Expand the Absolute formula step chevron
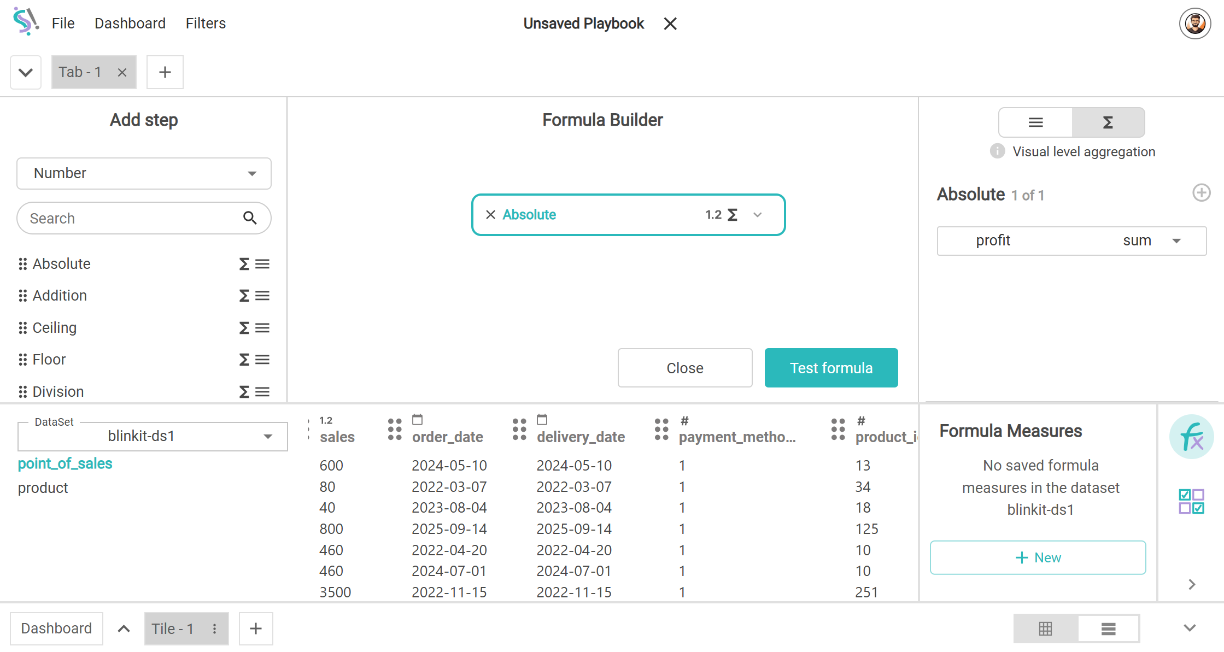1224x652 pixels. click(757, 215)
